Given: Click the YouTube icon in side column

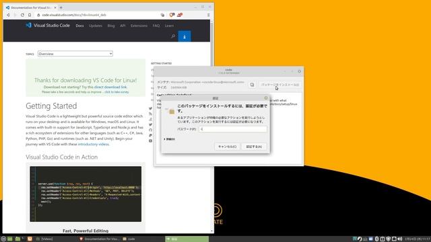Looking at the screenshot, I should click(x=150, y=140).
